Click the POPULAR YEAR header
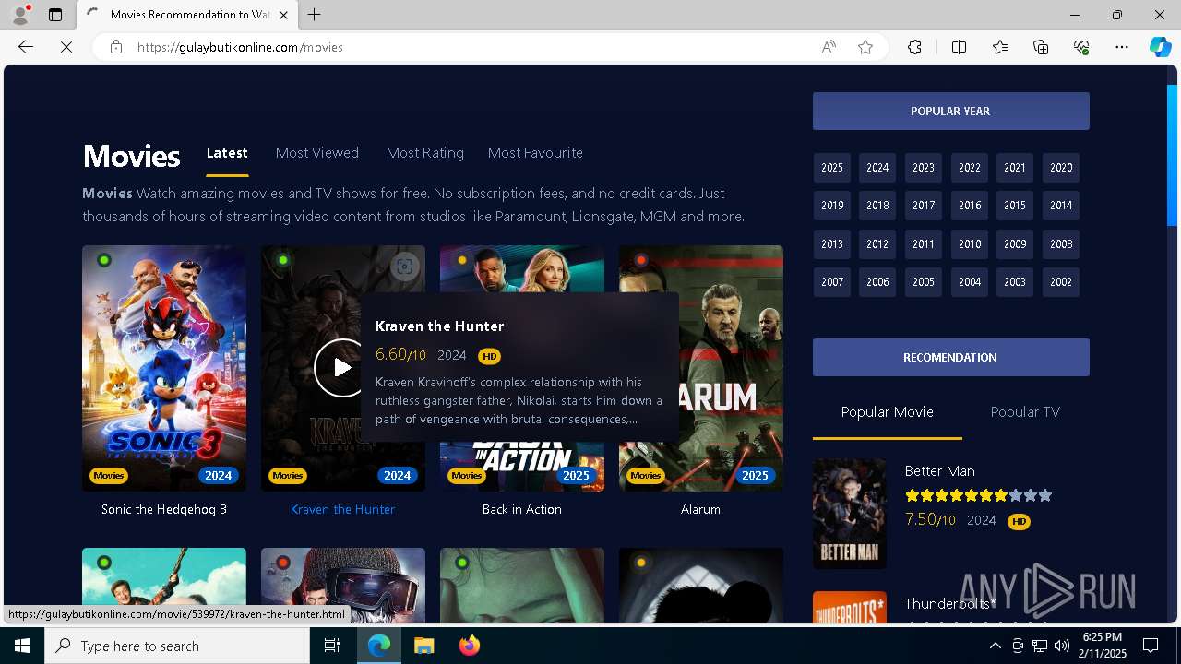Image resolution: width=1181 pixels, height=664 pixels. pos(950,111)
